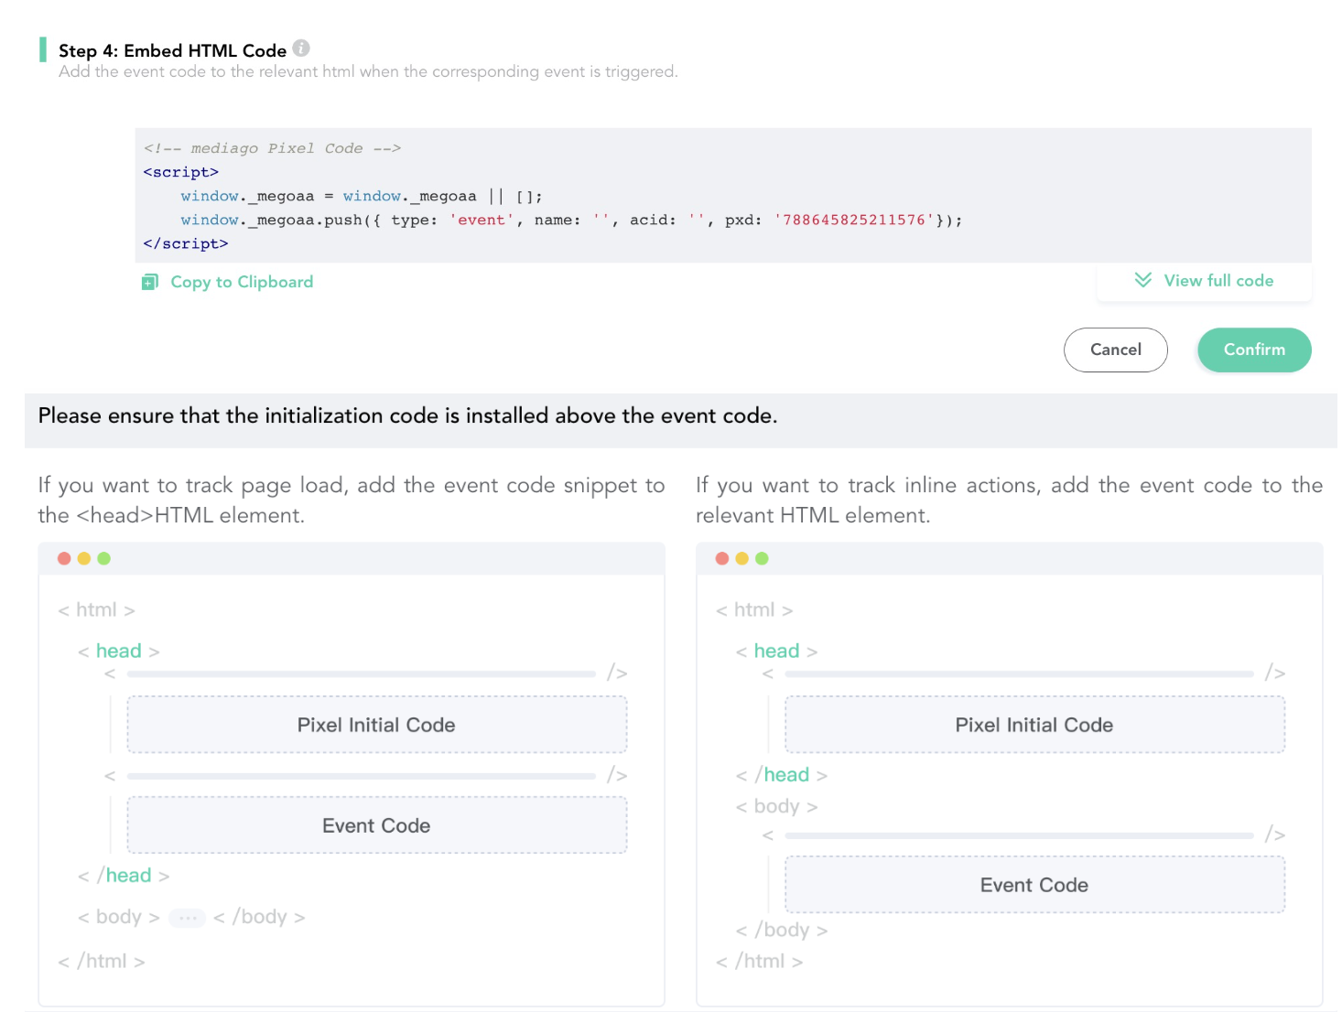The image size is (1342, 1012).
Task: Click the clipboard icon next to Copy to Clipboard
Action: (150, 282)
